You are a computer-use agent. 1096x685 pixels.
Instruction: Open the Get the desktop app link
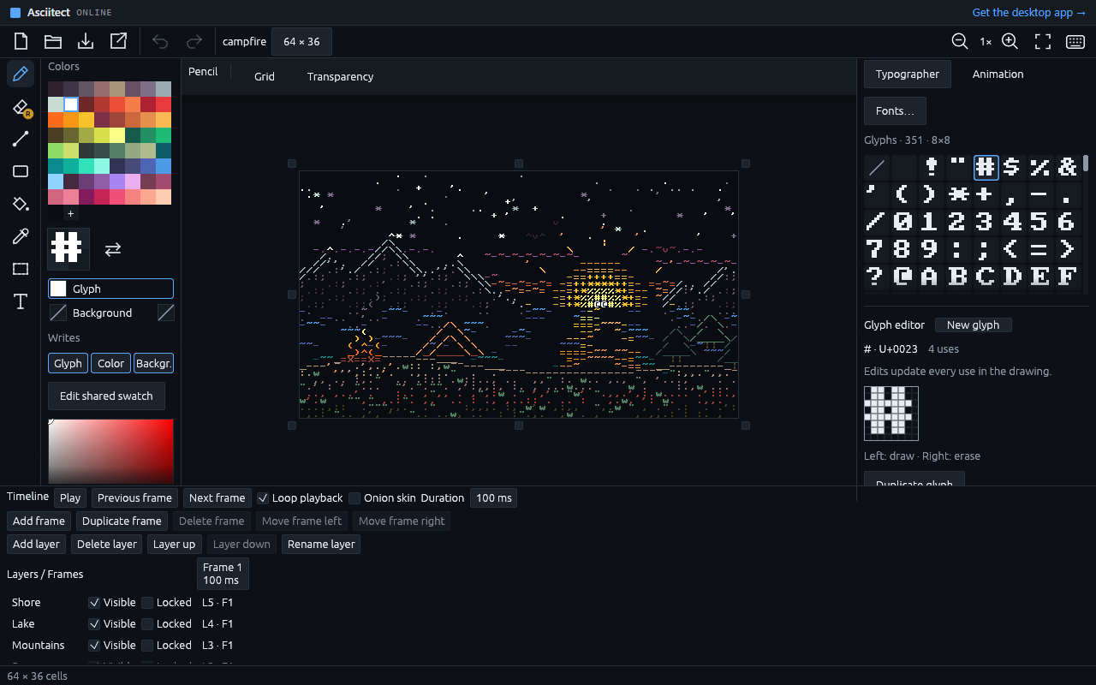tap(1029, 13)
